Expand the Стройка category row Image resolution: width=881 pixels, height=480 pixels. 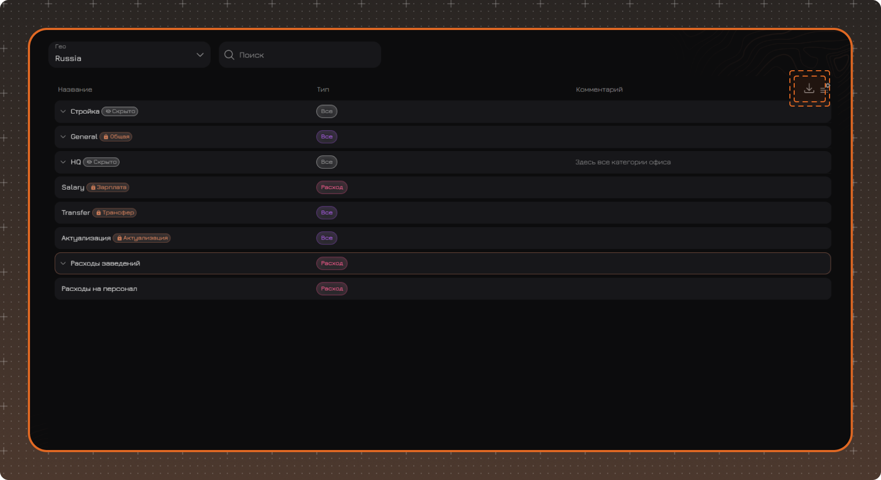coord(443,111)
